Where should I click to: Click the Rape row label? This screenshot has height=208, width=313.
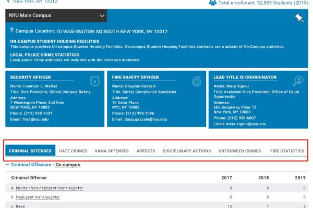20,206
